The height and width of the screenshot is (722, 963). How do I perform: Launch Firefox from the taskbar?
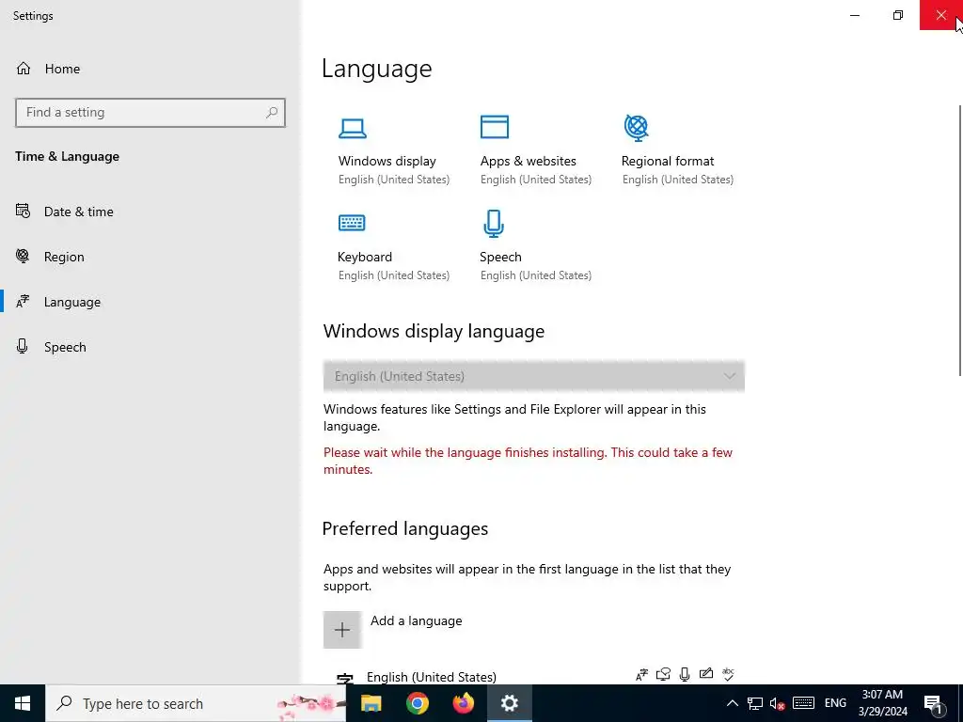coord(463,703)
